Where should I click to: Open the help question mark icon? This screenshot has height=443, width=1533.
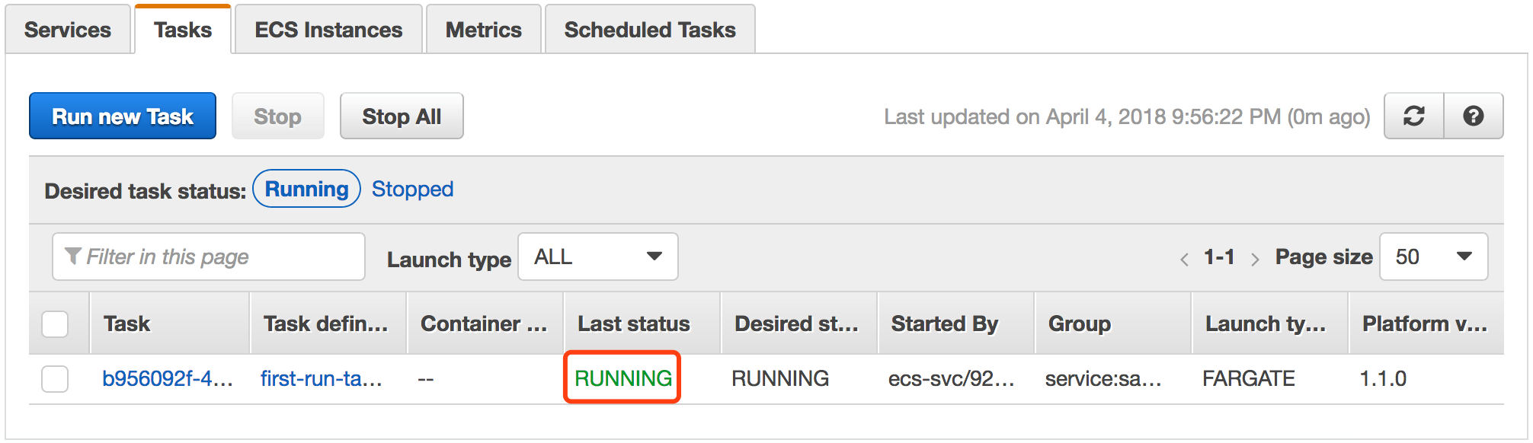[1473, 116]
